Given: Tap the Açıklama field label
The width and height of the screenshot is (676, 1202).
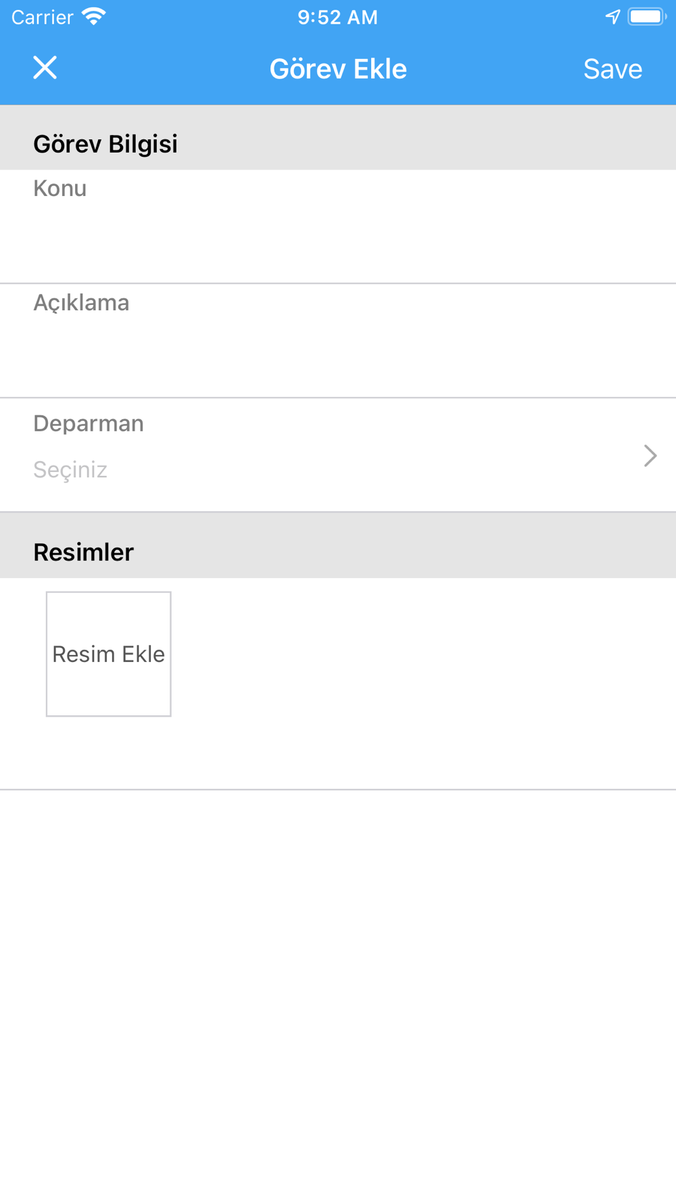Looking at the screenshot, I should tap(81, 302).
